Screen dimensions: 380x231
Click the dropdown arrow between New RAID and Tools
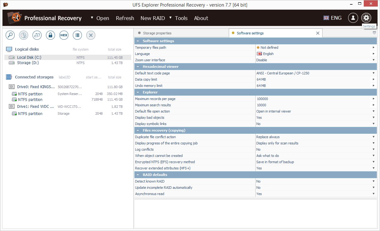tap(171, 18)
